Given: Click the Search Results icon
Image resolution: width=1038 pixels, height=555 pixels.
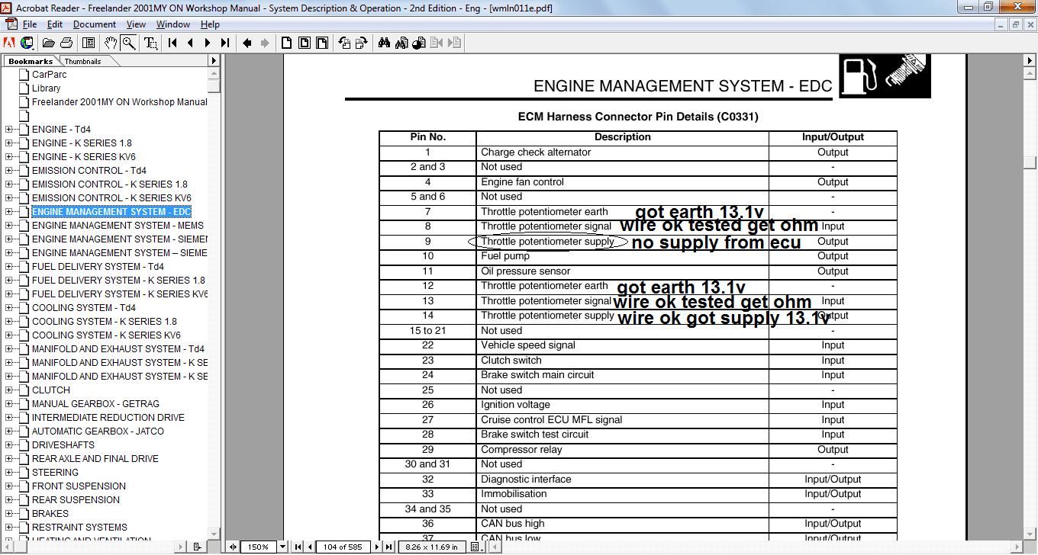Looking at the screenshot, I should pos(419,43).
